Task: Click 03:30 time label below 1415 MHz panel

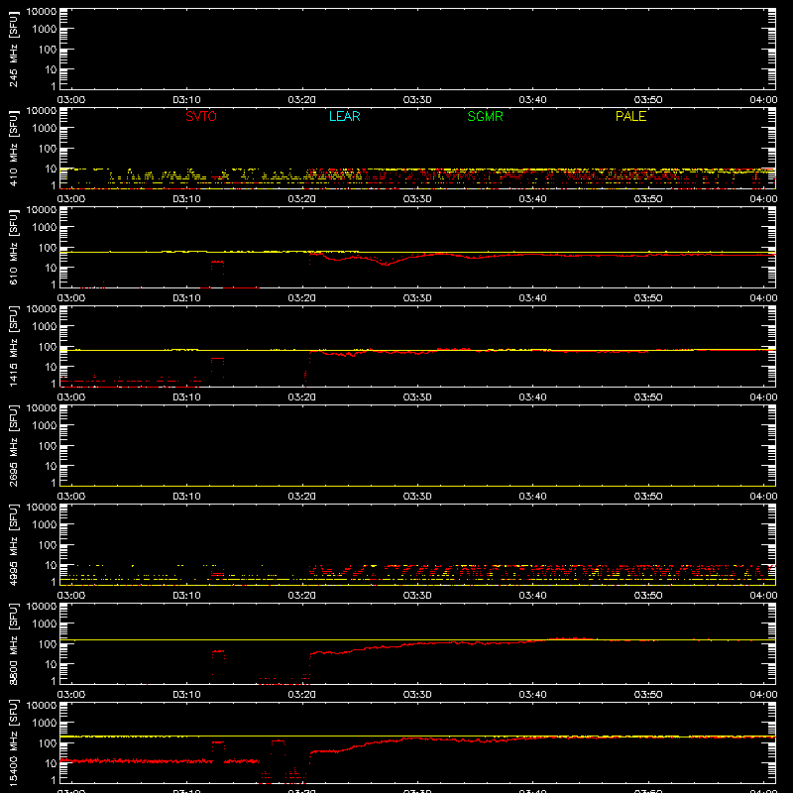Action: click(417, 397)
